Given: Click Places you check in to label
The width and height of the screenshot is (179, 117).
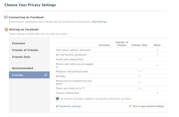Looking at the screenshot, I should [68, 88].
